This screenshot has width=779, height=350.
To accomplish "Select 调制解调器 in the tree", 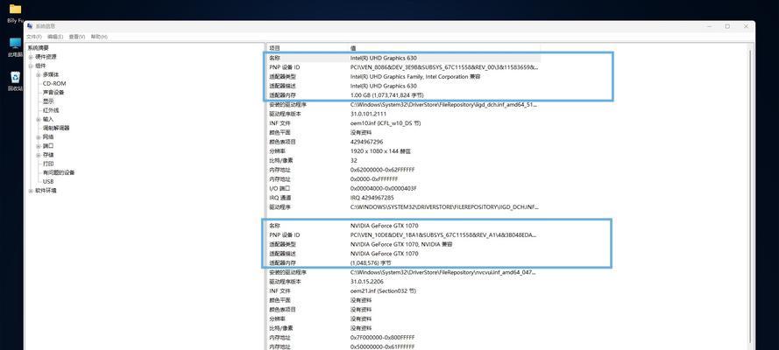I will click(x=56, y=128).
